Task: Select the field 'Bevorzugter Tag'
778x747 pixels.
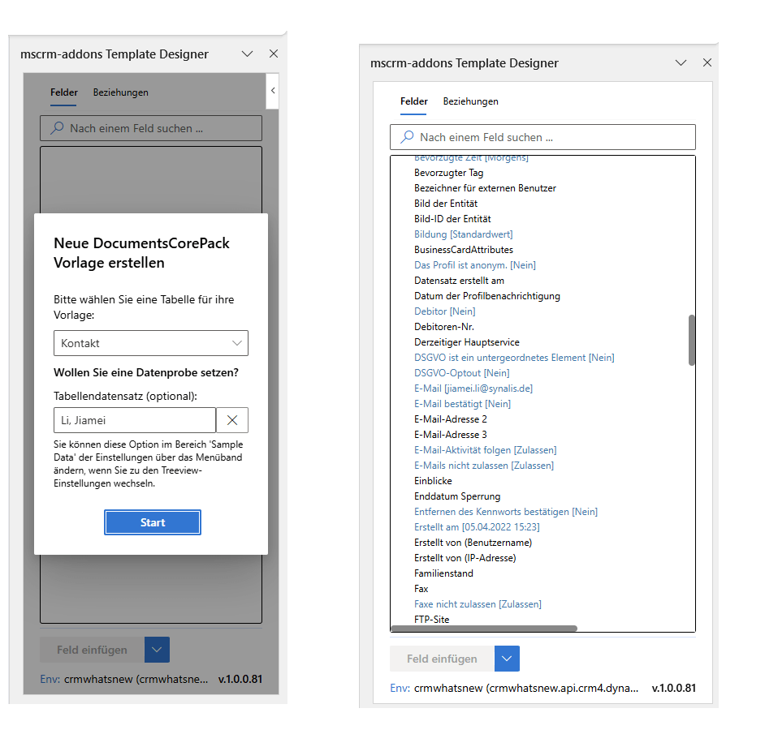Action: (x=448, y=173)
